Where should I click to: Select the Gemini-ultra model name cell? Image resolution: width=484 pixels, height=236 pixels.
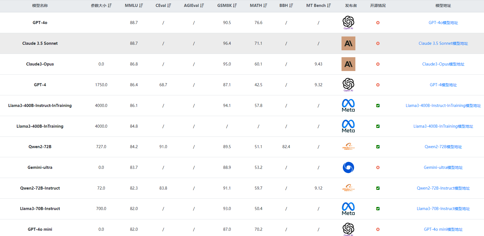(40, 167)
